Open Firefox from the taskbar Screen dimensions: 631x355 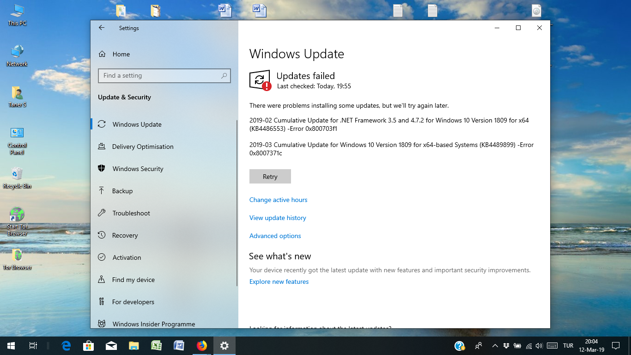(201, 345)
